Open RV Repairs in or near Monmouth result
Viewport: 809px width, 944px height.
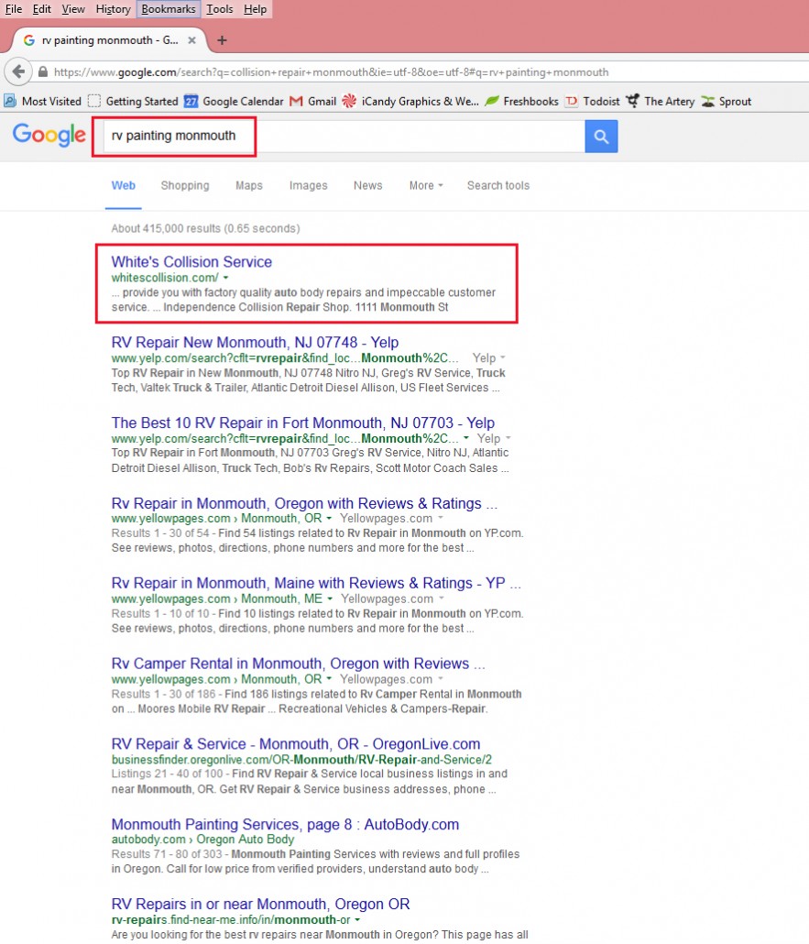coord(260,905)
